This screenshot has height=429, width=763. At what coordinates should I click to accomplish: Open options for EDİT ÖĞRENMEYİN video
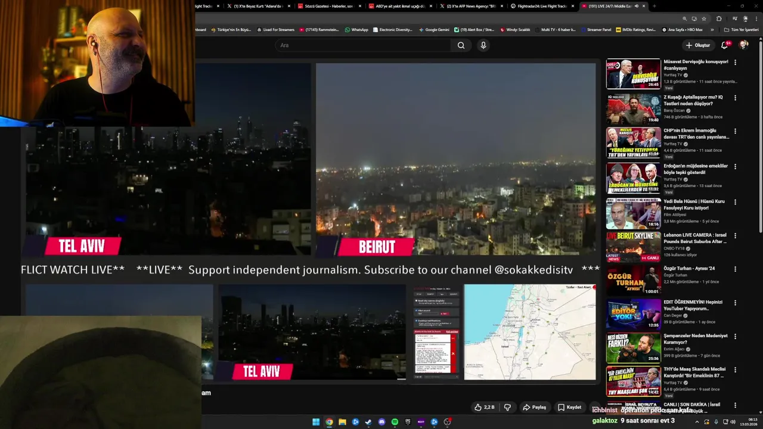click(x=735, y=303)
